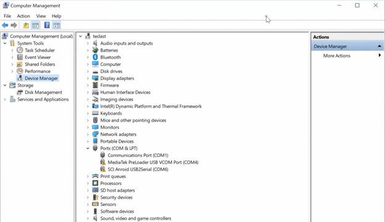Screen dimensions: 385x222
Task: Click the Print queues printer icon
Action: click(95, 176)
